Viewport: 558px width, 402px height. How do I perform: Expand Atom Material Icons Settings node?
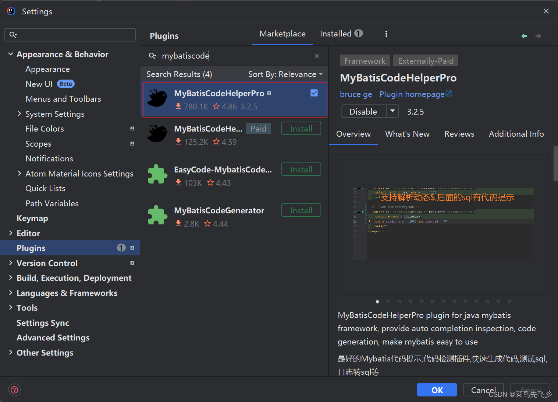19,173
